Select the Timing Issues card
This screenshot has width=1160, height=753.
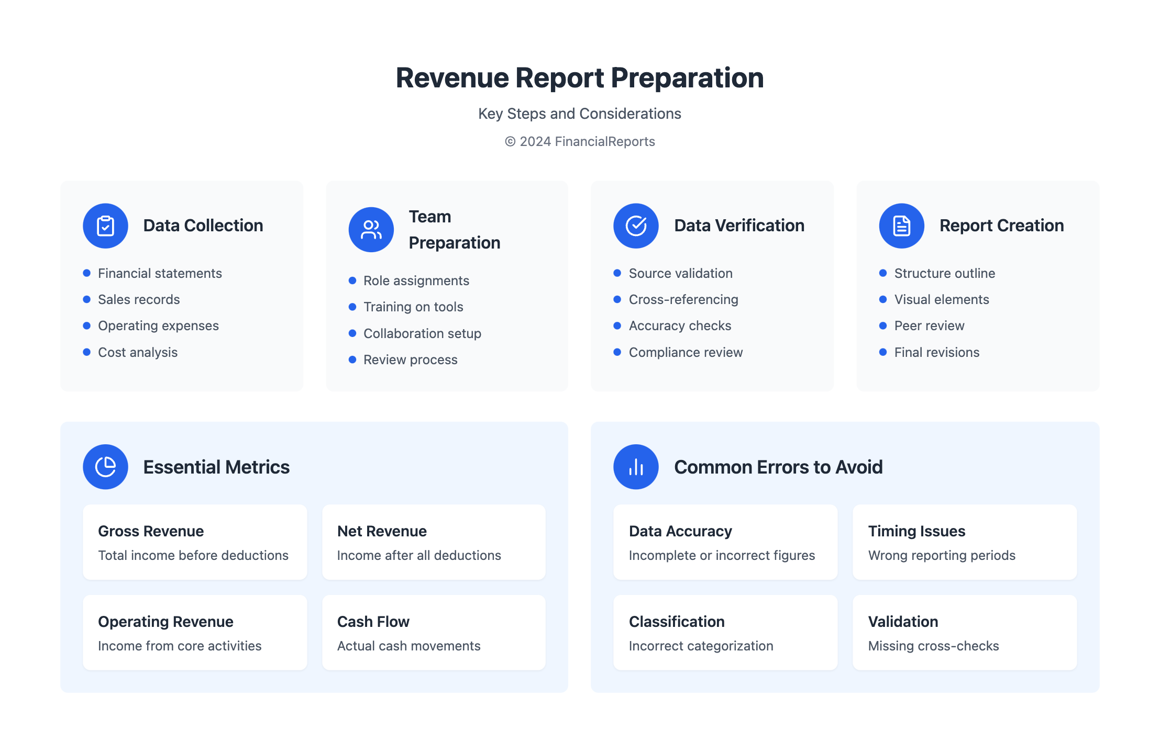pyautogui.click(x=964, y=542)
